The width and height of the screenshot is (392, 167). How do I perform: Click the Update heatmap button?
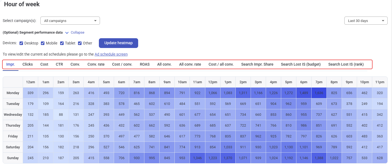pyautogui.click(x=118, y=43)
